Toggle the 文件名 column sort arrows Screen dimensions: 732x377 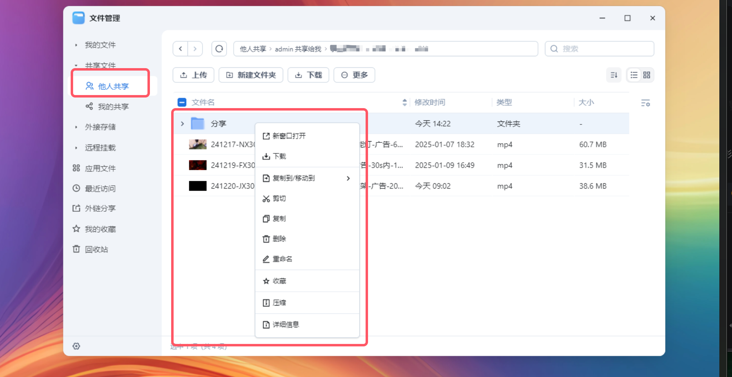404,102
